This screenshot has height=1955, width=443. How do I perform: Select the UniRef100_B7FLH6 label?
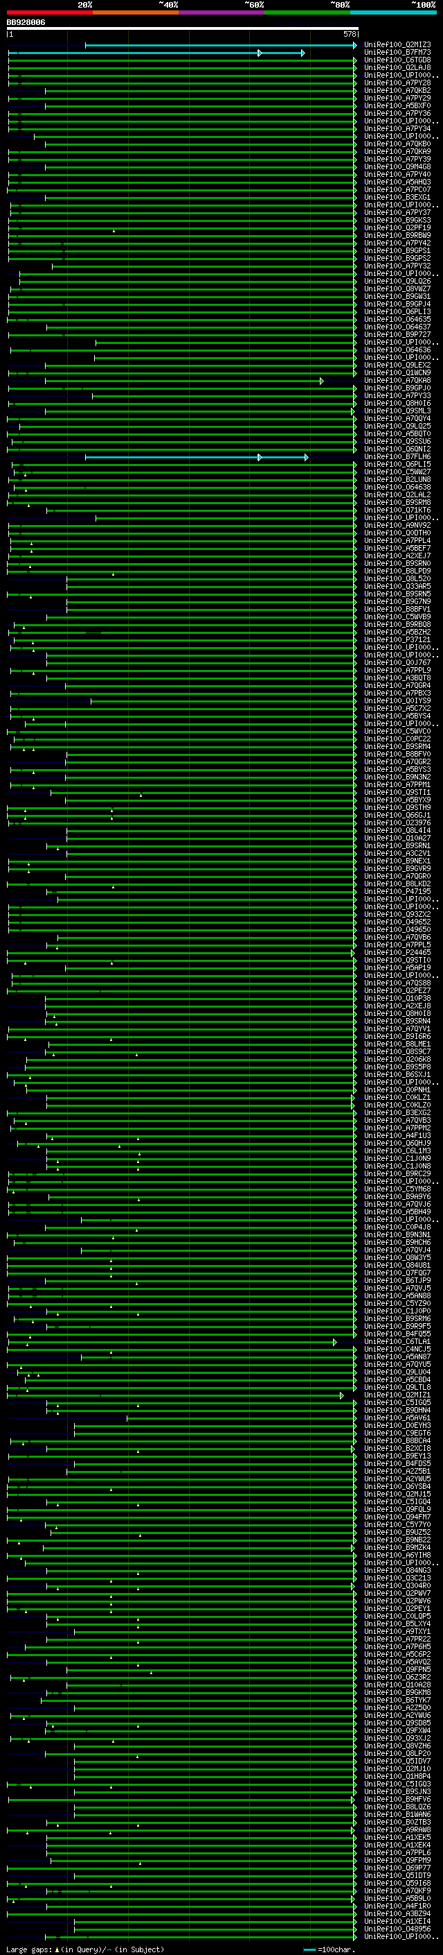tap(397, 457)
